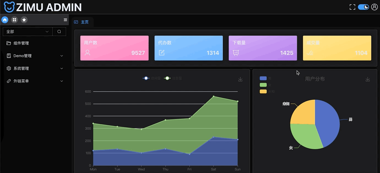Open the star favorites sidebar icon
Image resolution: width=380 pixels, height=173 pixels.
[x=24, y=20]
